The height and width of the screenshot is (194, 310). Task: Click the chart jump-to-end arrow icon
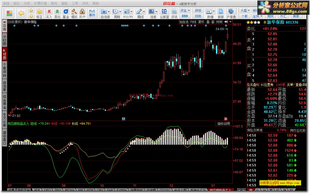tap(226, 22)
